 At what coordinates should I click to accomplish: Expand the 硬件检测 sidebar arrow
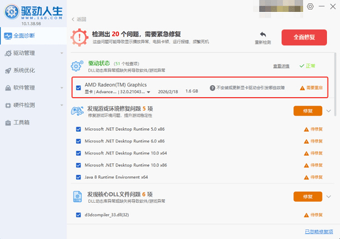[x=62, y=106]
